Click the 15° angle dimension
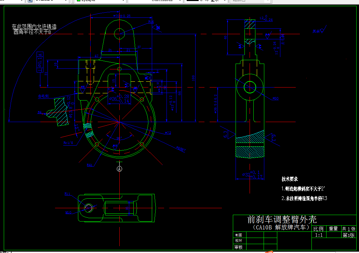 coord(77,128)
